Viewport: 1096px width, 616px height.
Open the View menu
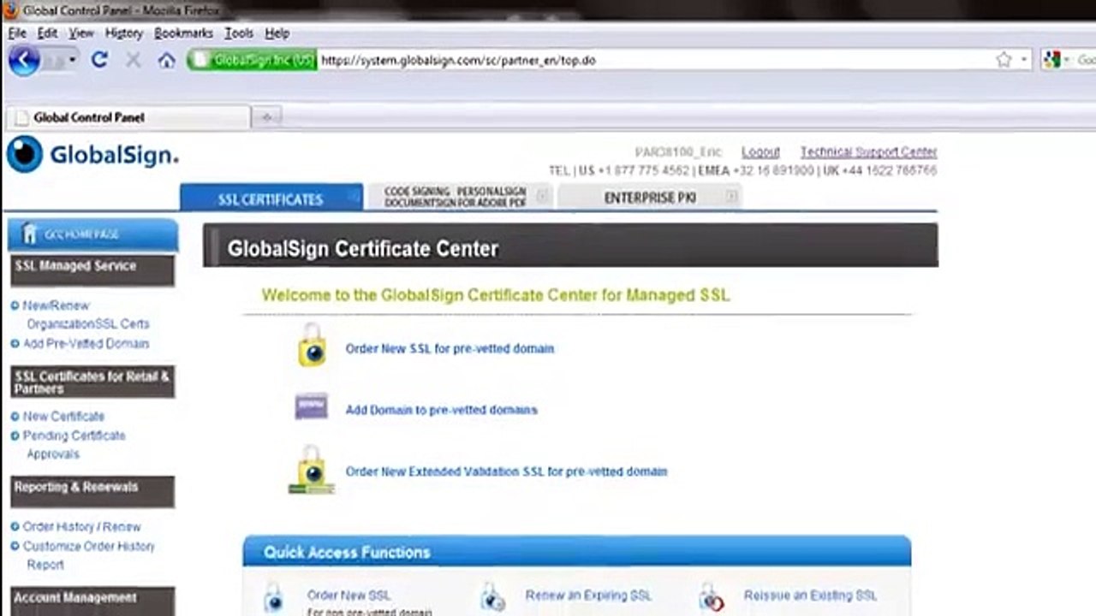point(81,33)
